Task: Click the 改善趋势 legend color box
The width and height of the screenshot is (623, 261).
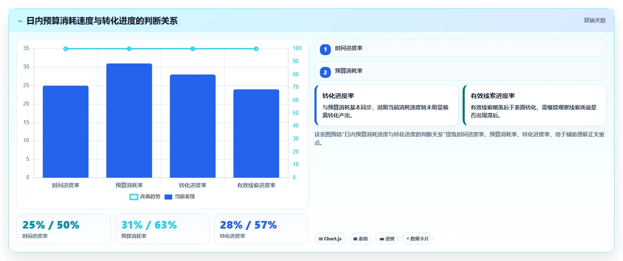Action: (134, 197)
